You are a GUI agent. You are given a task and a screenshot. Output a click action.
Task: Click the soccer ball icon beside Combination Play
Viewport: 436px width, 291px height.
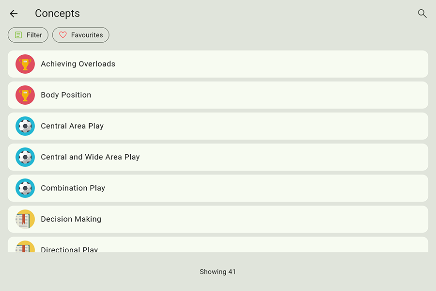pos(25,188)
